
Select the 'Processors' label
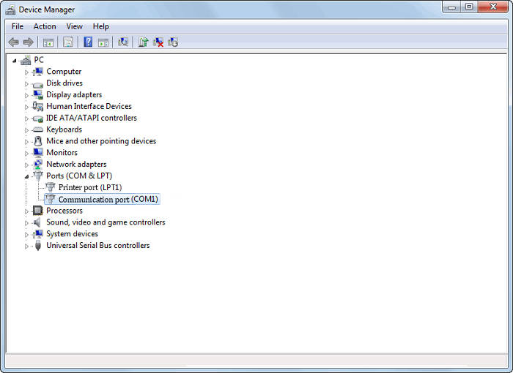(x=64, y=211)
